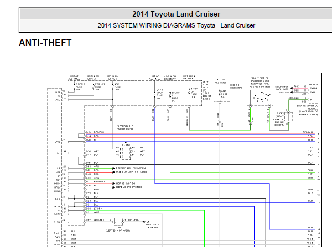Screen dimensions: 332x247
Task: Click the LT GRN wire label
Action: tap(98, 208)
